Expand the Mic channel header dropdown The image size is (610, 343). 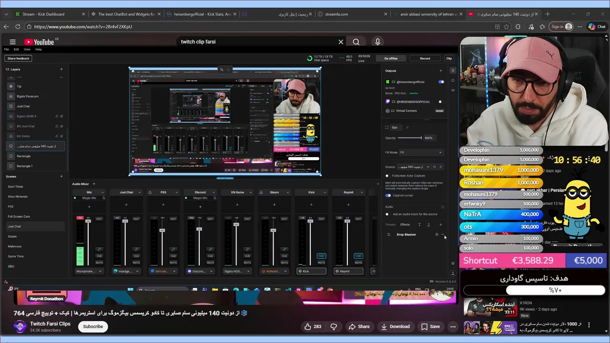point(103,192)
